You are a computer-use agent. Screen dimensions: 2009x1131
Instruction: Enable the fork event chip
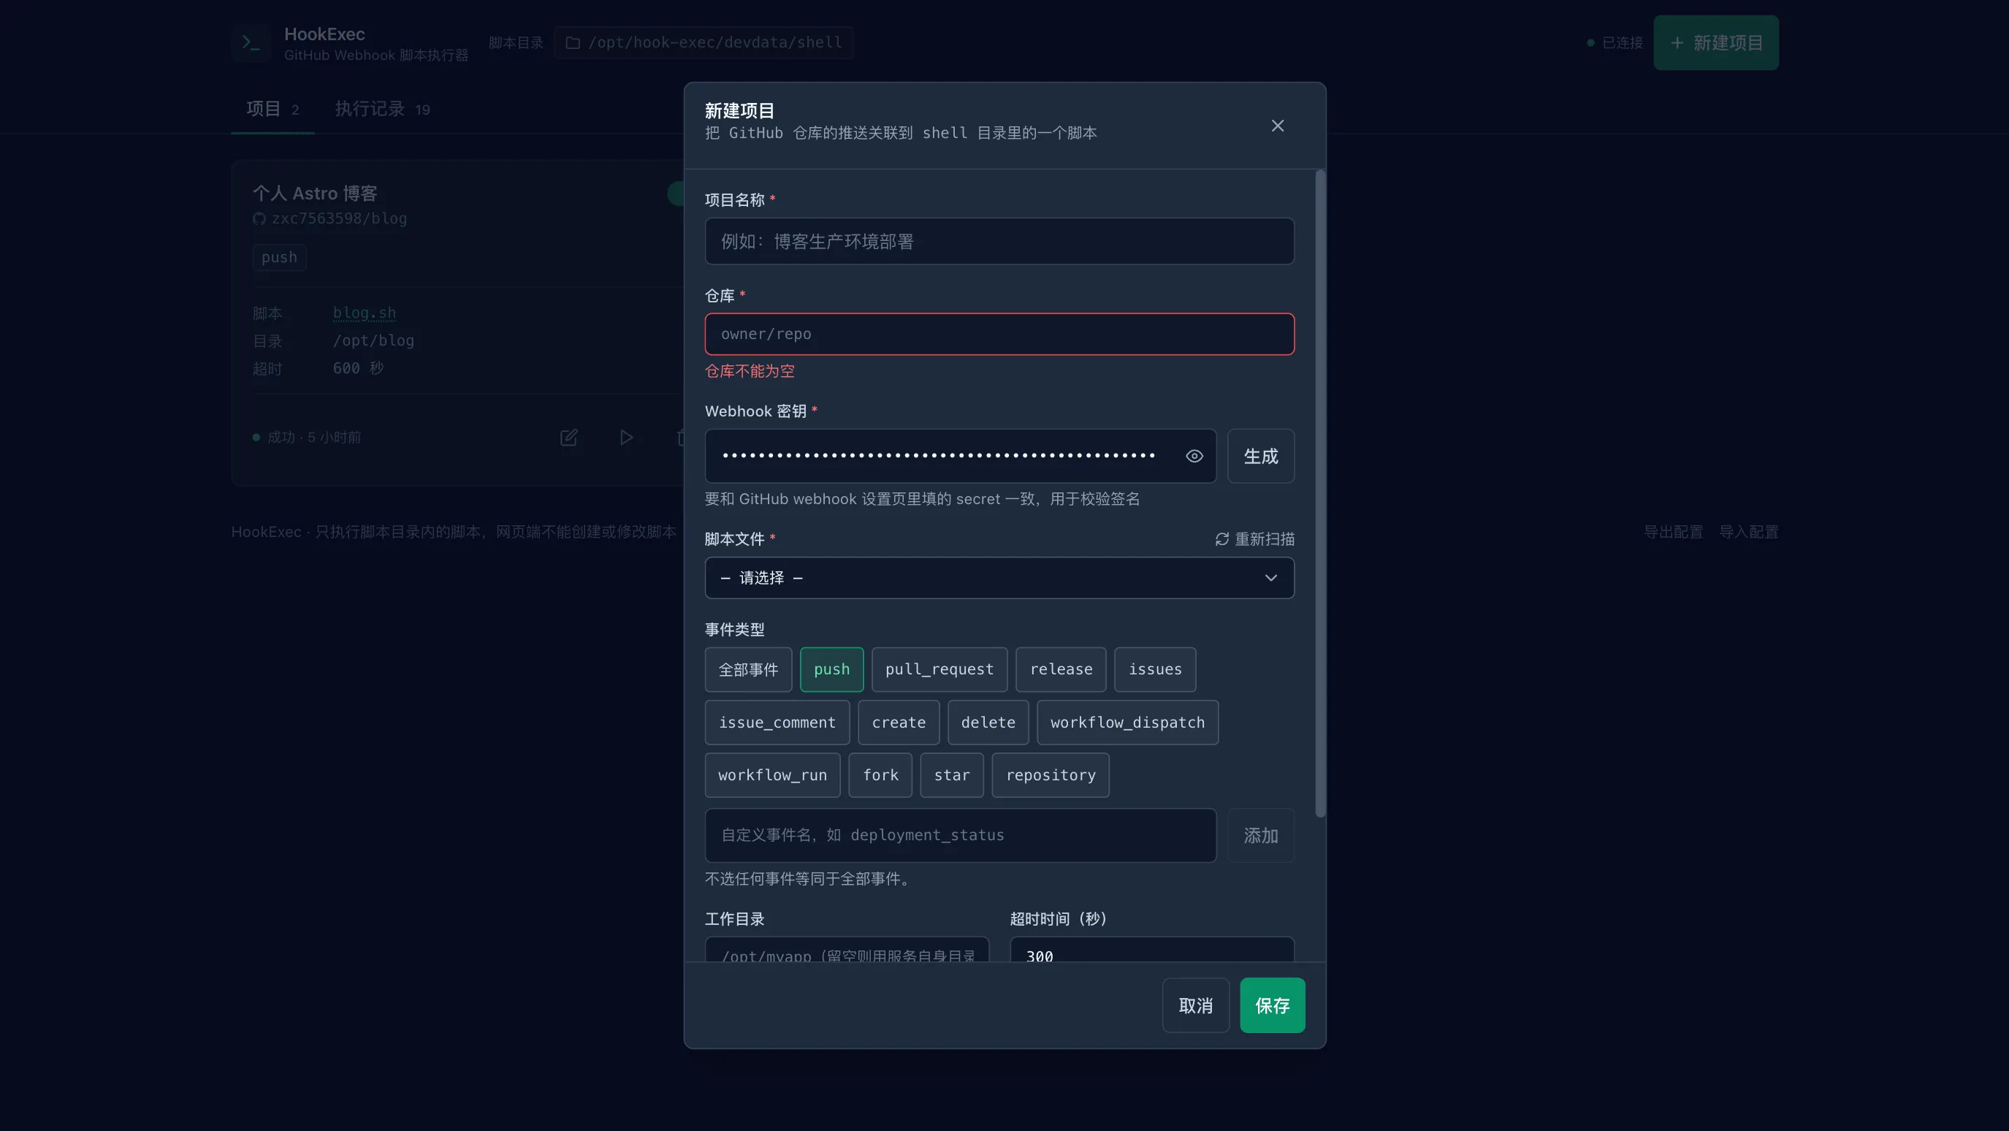(880, 775)
